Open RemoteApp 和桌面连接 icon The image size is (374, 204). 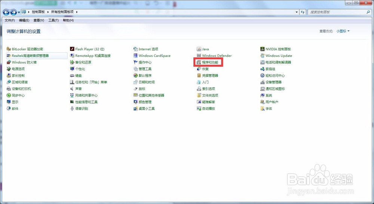click(x=72, y=56)
